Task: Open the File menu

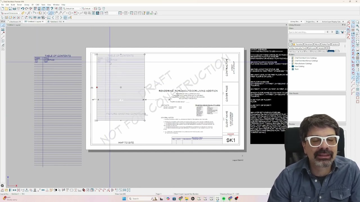Action: 2,5
